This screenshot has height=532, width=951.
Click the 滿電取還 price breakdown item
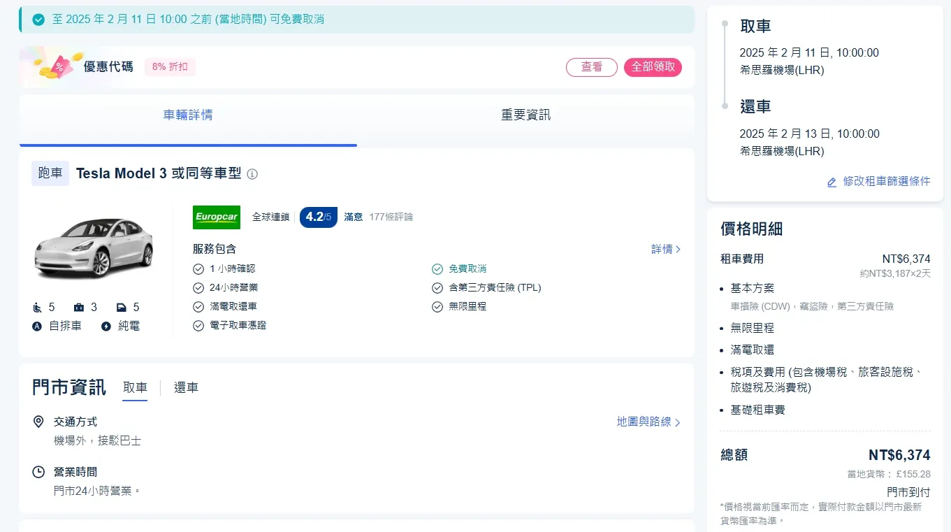tap(753, 350)
